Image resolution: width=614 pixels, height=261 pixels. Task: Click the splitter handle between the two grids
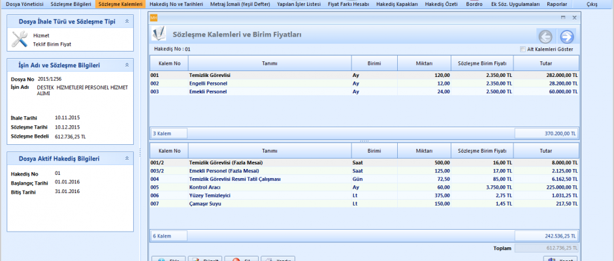[x=364, y=141]
